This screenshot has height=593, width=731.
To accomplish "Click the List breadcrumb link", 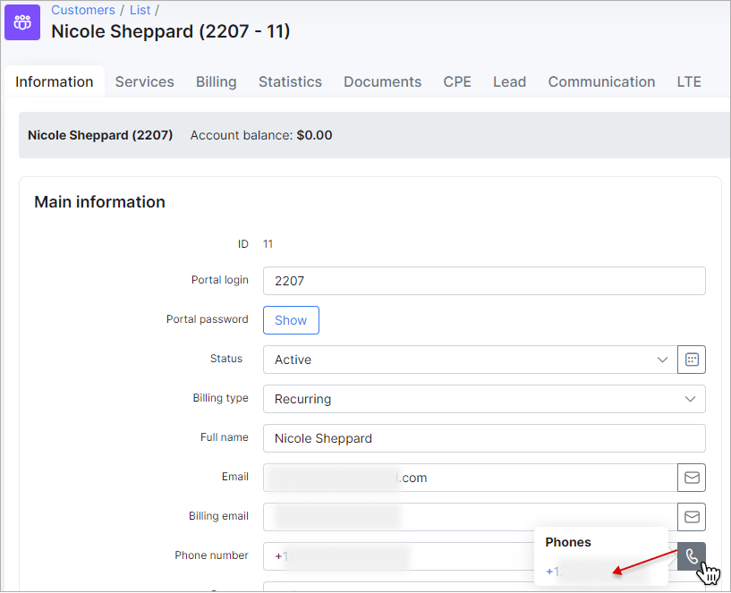I will pyautogui.click(x=140, y=10).
